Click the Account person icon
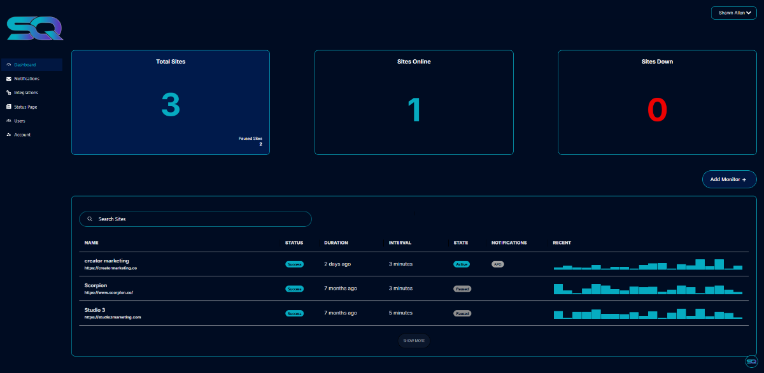764x373 pixels. tap(8, 135)
